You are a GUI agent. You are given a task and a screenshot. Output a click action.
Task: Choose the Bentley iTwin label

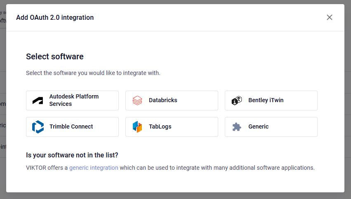[266, 100]
